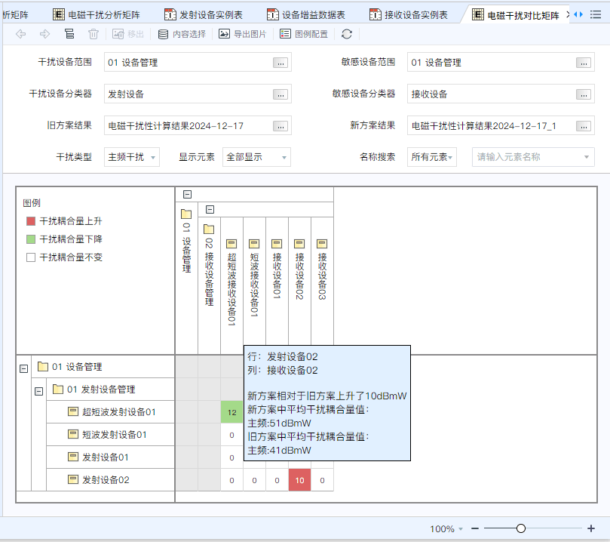
Task: Open 图例配置 legend configuration
Action: [304, 34]
